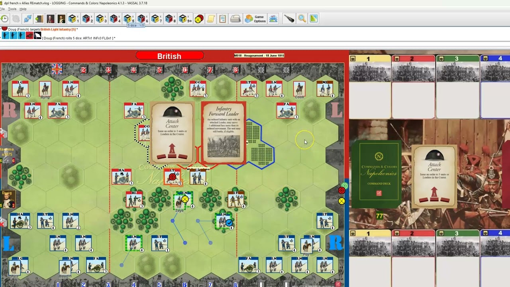510x287 pixels.
Task: Click the British banner label
Action: [x=169, y=56]
